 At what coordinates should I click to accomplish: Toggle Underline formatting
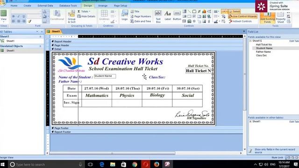24,16
